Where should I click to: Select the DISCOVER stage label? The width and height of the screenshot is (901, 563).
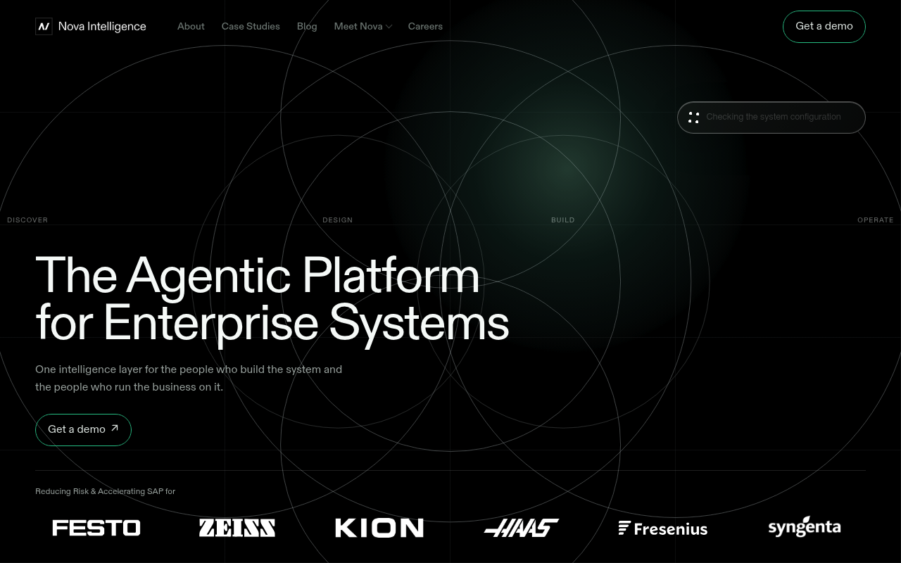pyautogui.click(x=27, y=220)
